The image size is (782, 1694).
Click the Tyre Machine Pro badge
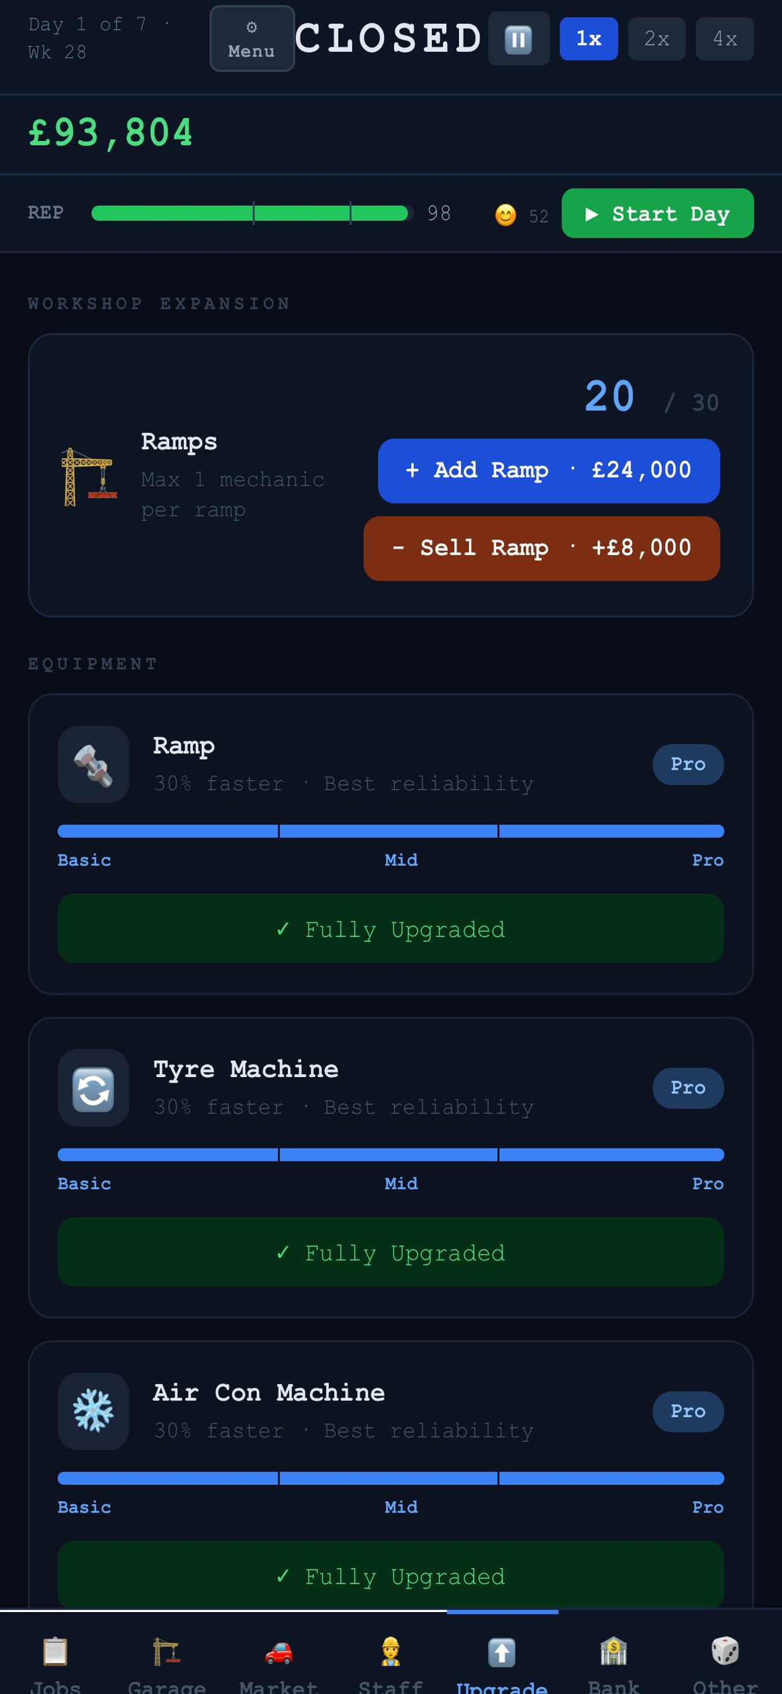coord(688,1088)
